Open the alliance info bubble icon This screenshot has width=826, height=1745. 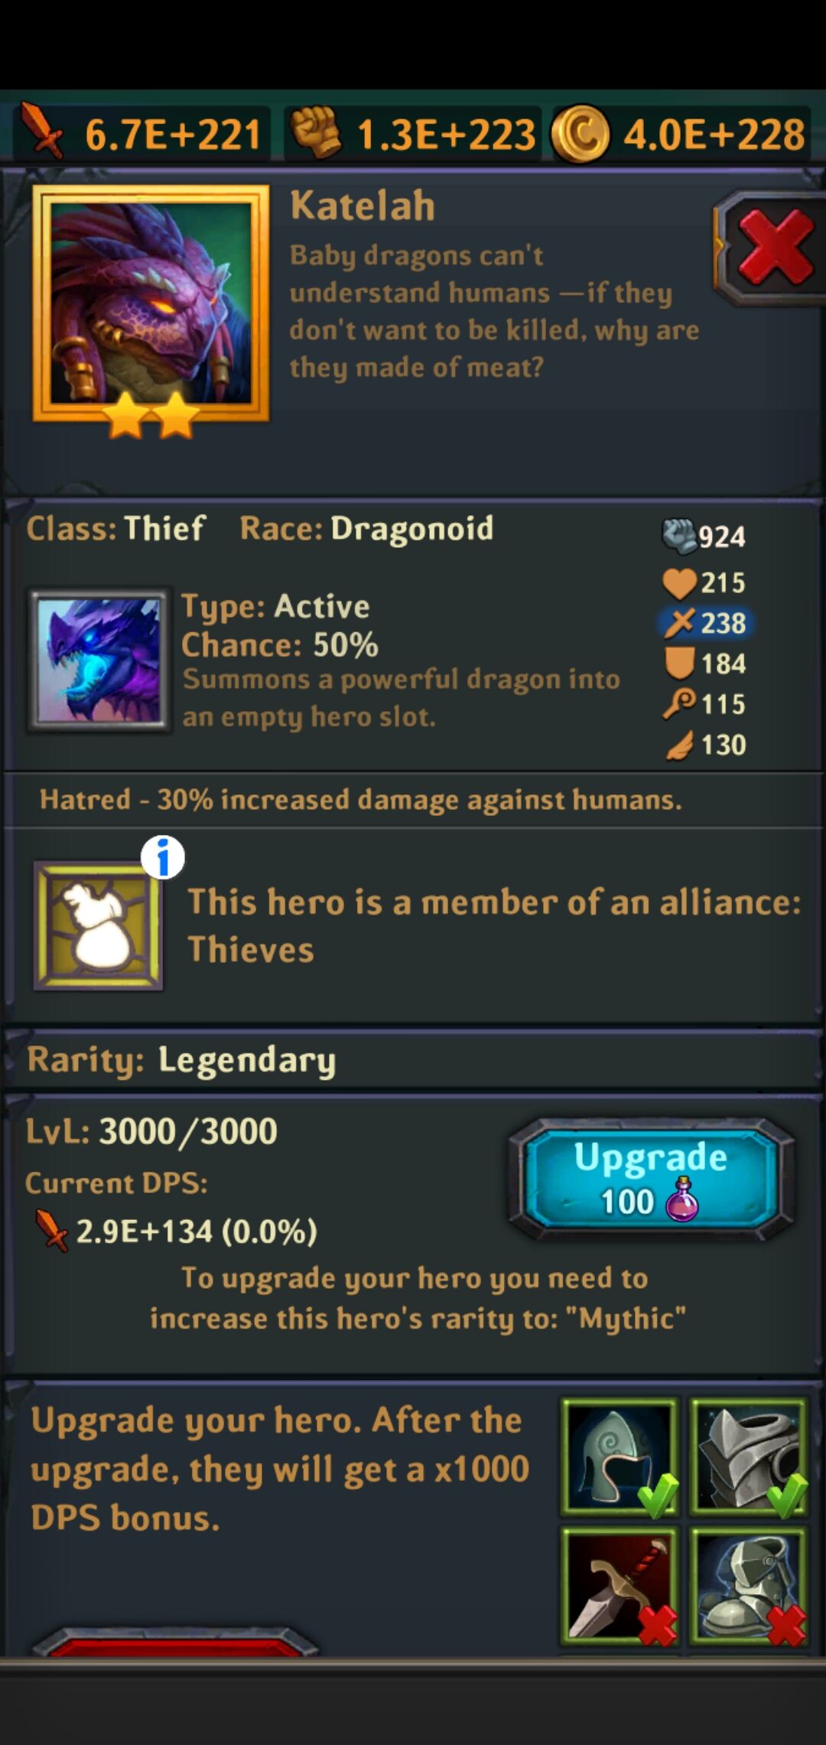click(163, 857)
